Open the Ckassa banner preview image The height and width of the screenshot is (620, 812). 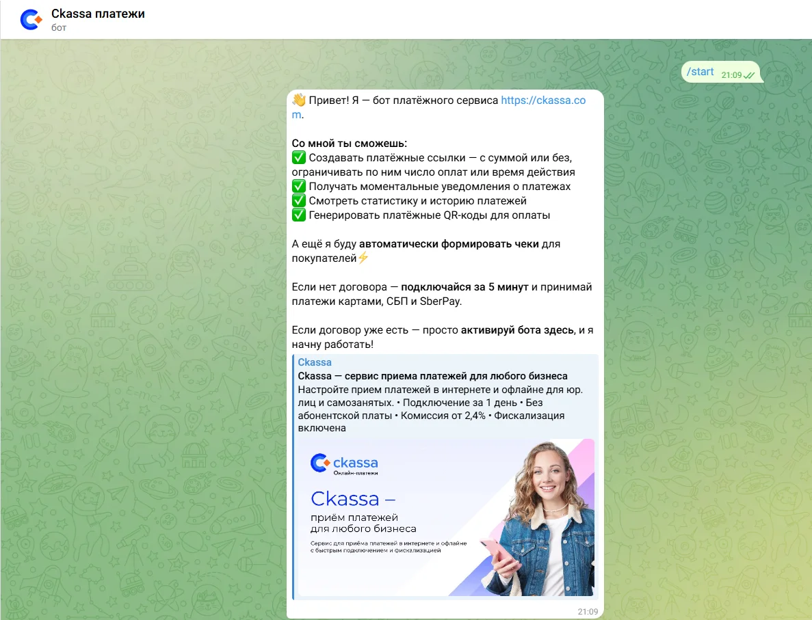(x=446, y=517)
